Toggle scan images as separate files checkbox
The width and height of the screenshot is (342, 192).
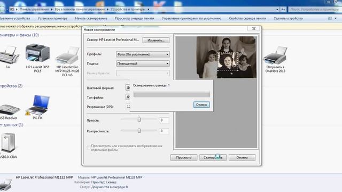(x=89, y=148)
